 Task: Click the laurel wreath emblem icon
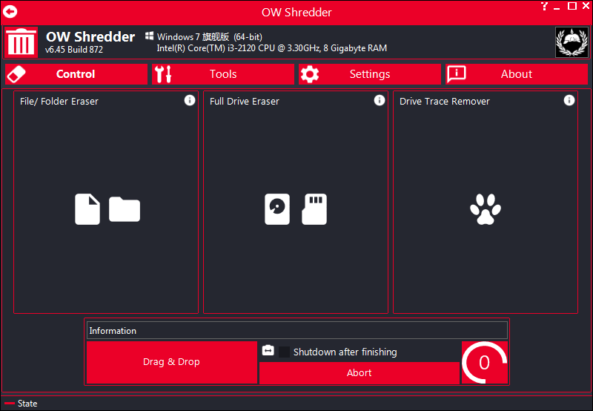572,42
